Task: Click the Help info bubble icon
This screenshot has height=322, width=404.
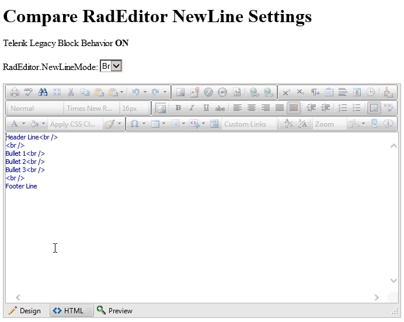Action: (x=388, y=124)
